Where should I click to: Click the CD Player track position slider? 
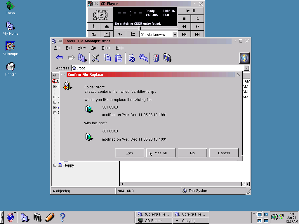[x=140, y=28]
